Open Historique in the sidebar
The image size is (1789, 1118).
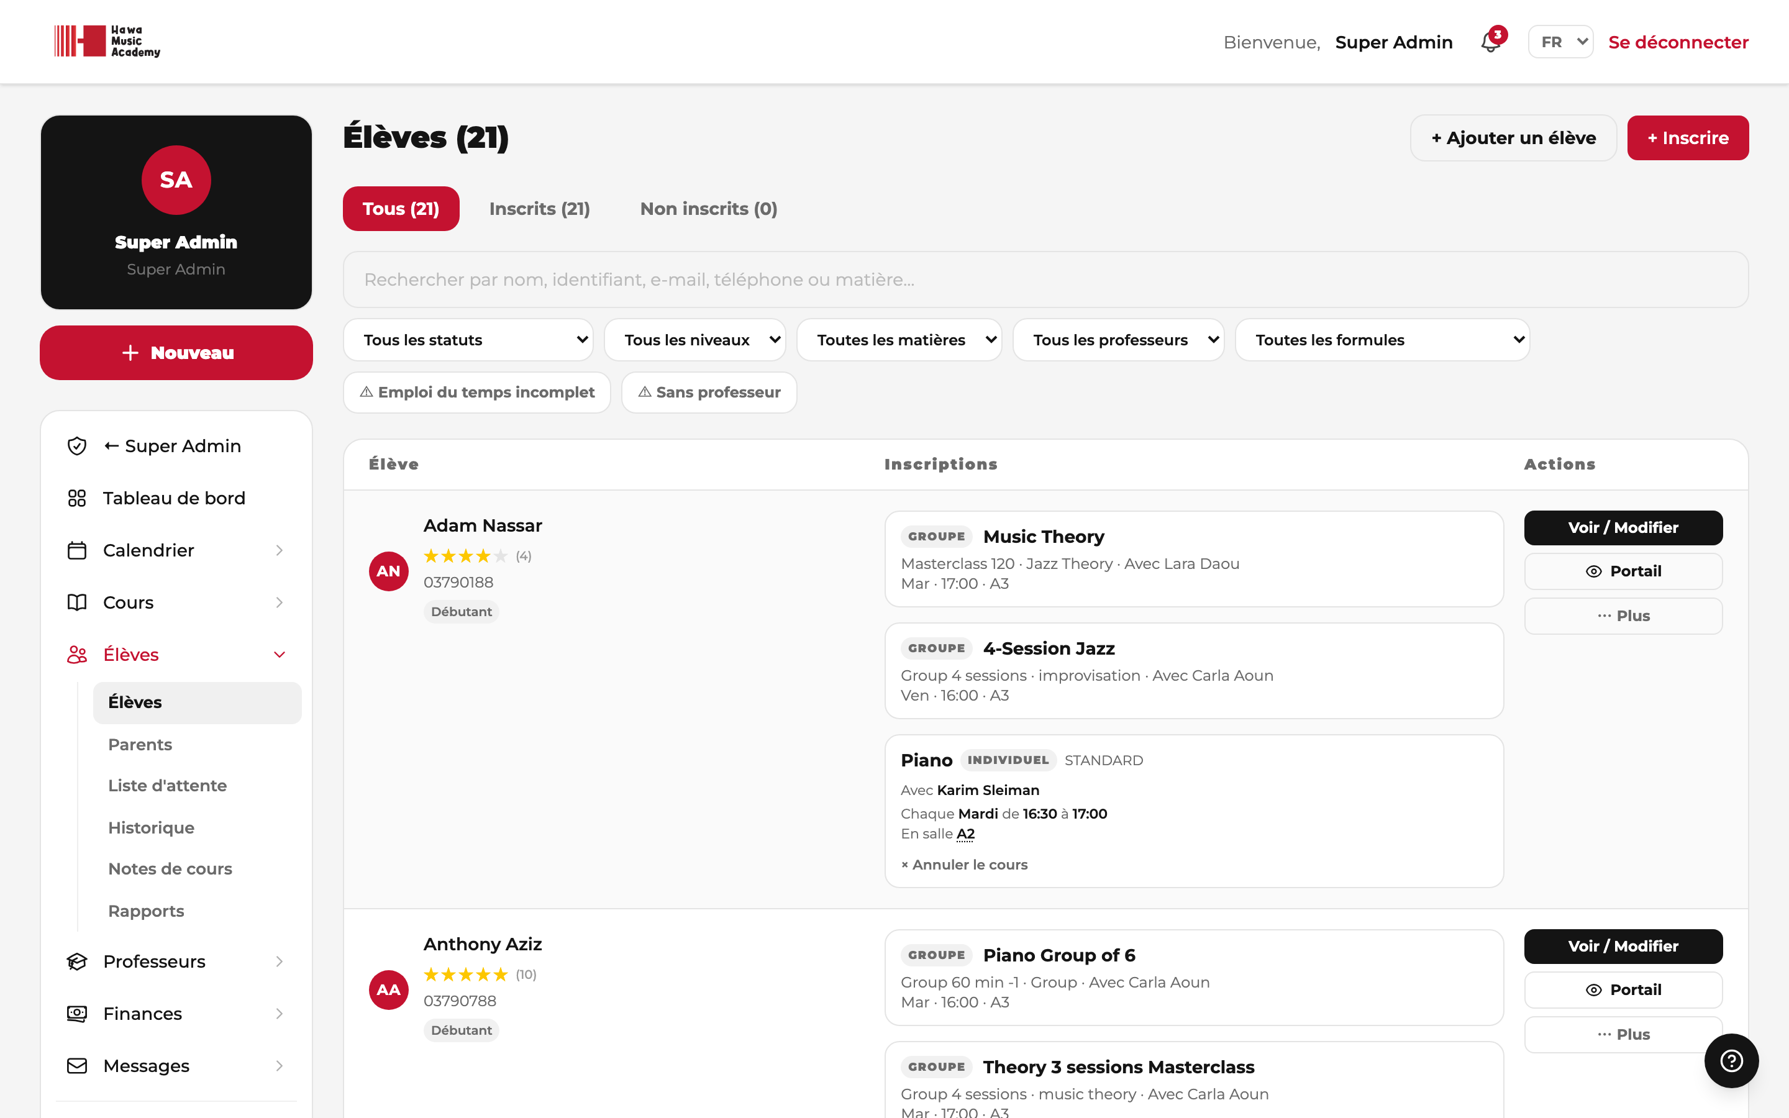tap(151, 827)
